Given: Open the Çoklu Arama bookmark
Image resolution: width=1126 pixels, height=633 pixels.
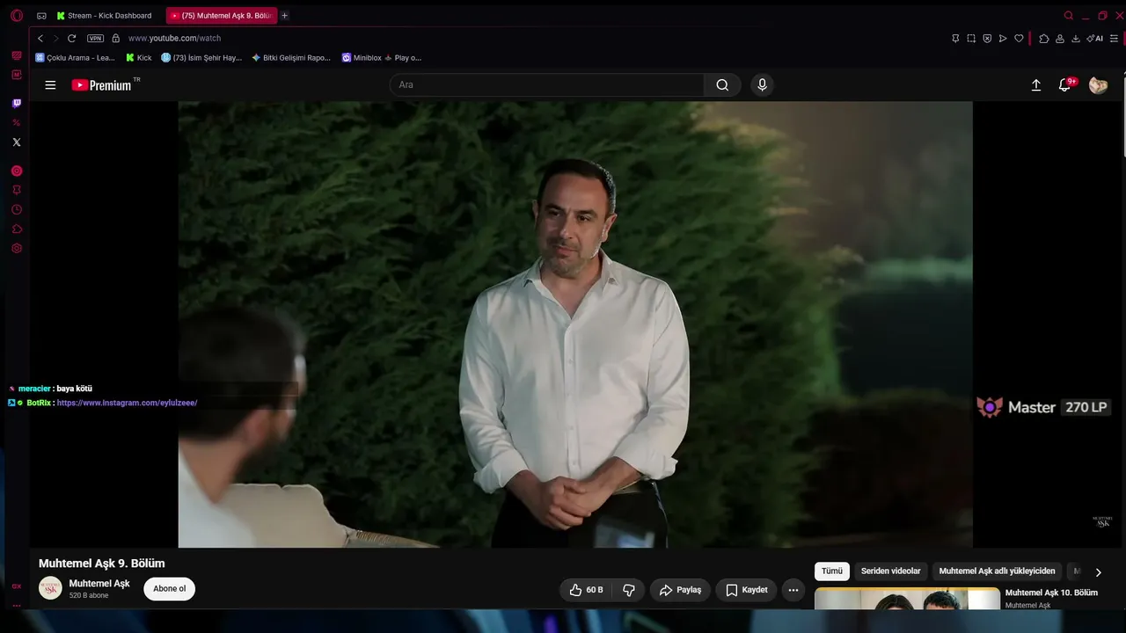Looking at the screenshot, I should tap(76, 58).
